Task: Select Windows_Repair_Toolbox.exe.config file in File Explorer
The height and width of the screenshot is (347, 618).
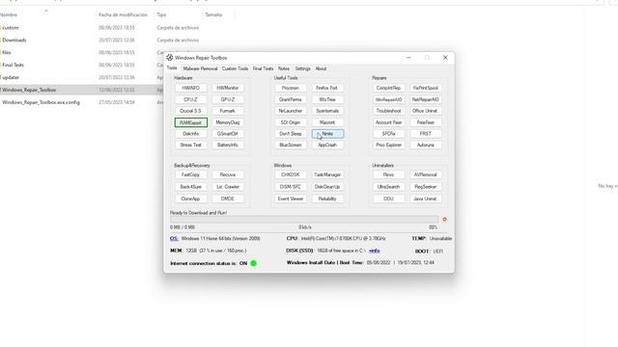Action: point(41,102)
